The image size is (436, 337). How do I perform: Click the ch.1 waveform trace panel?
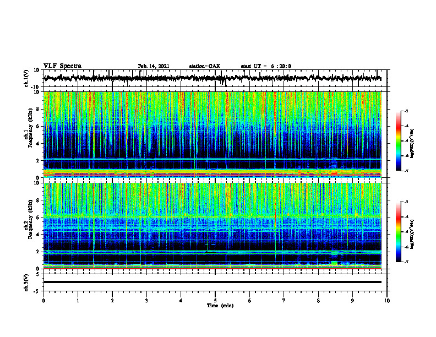pos(215,78)
